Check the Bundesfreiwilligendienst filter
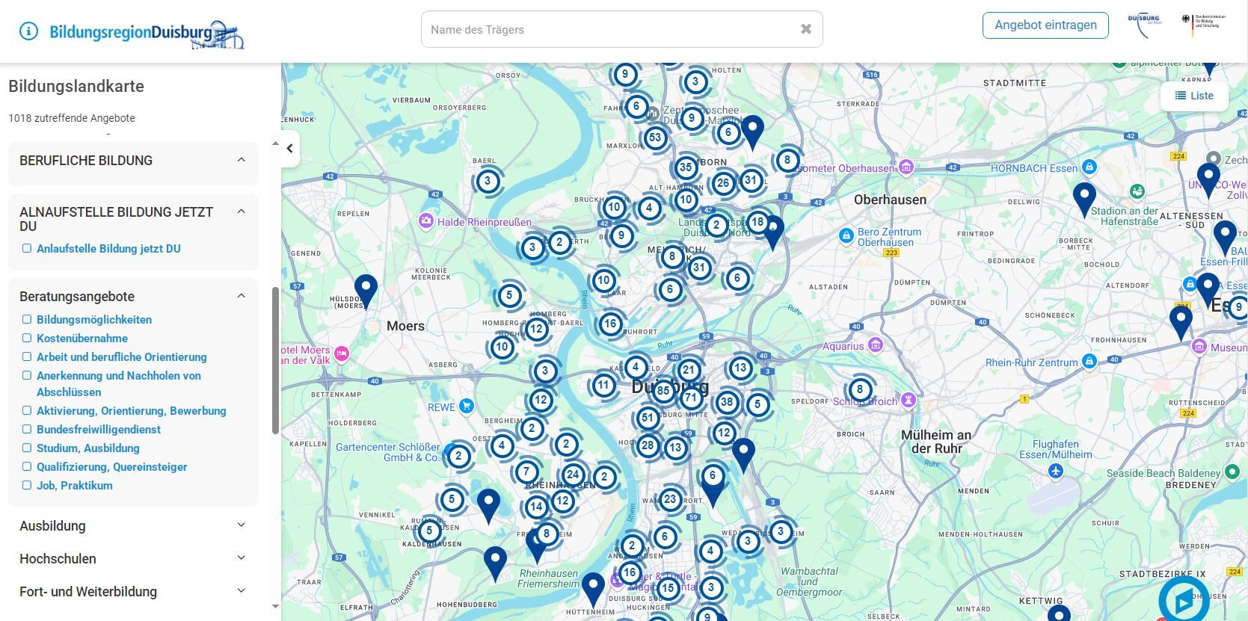 [x=27, y=429]
